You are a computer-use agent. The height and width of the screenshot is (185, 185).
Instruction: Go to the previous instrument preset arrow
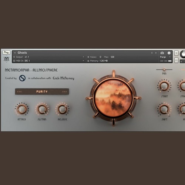point(152,53)
